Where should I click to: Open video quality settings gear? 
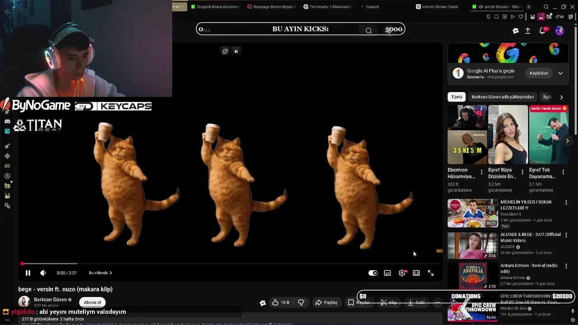click(x=402, y=273)
